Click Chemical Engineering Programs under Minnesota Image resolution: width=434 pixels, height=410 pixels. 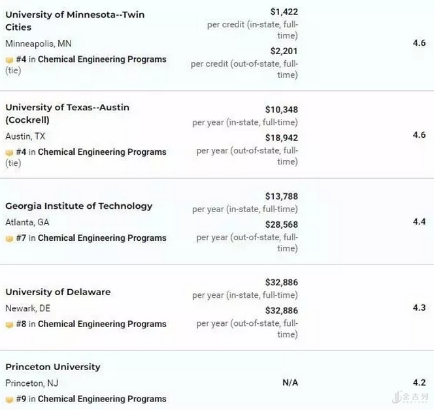click(x=102, y=59)
